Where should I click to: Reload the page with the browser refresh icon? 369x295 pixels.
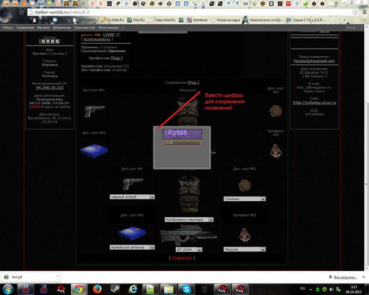(22, 12)
